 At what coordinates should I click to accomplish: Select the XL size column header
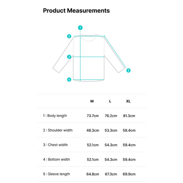[128, 101]
